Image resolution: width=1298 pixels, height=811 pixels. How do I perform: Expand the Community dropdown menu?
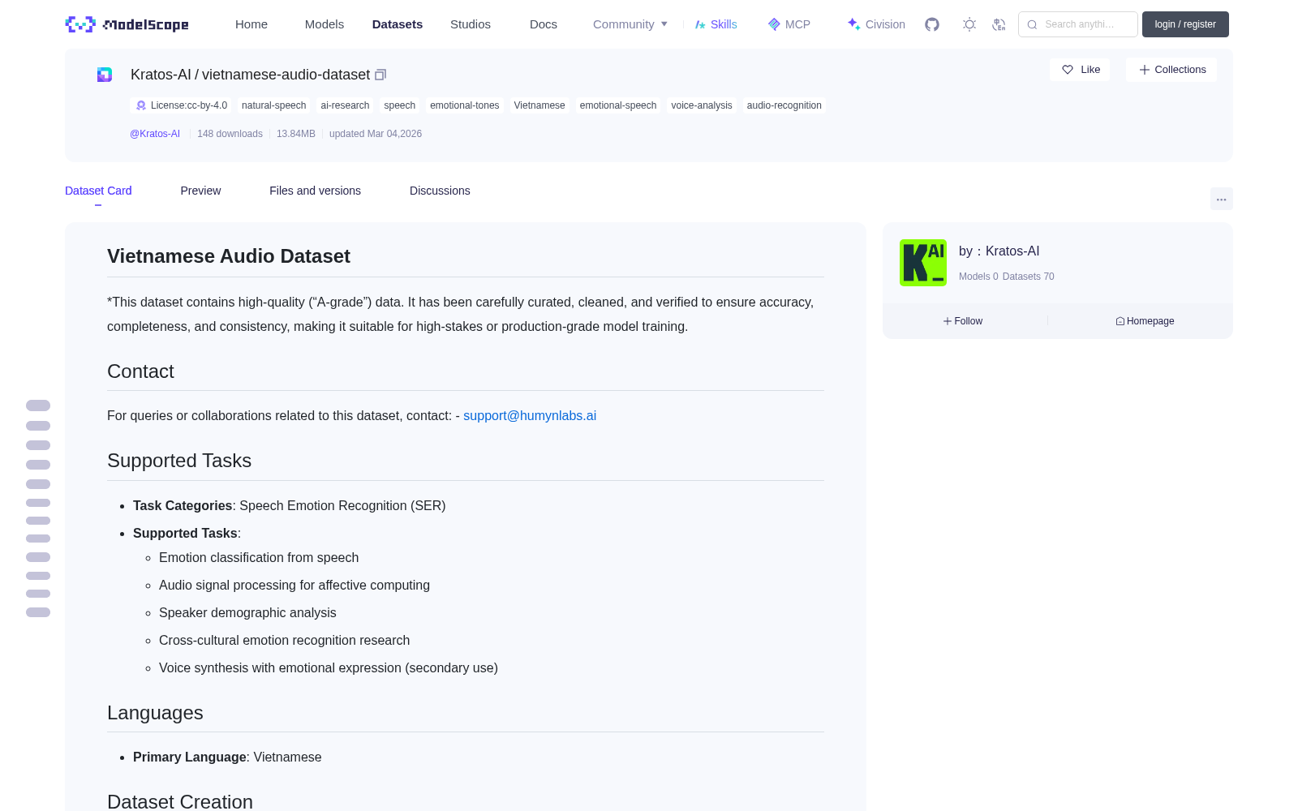pyautogui.click(x=630, y=24)
